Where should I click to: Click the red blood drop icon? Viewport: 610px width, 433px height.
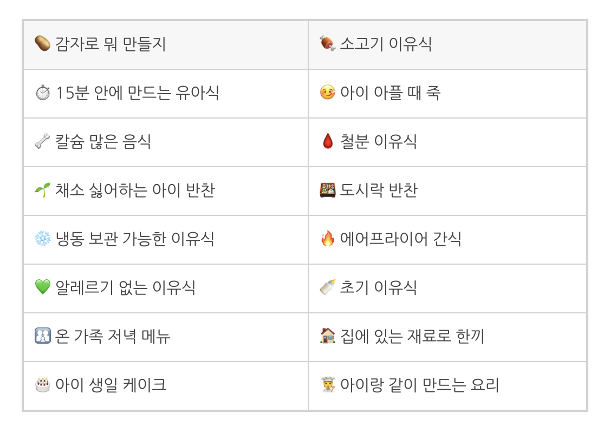[328, 141]
